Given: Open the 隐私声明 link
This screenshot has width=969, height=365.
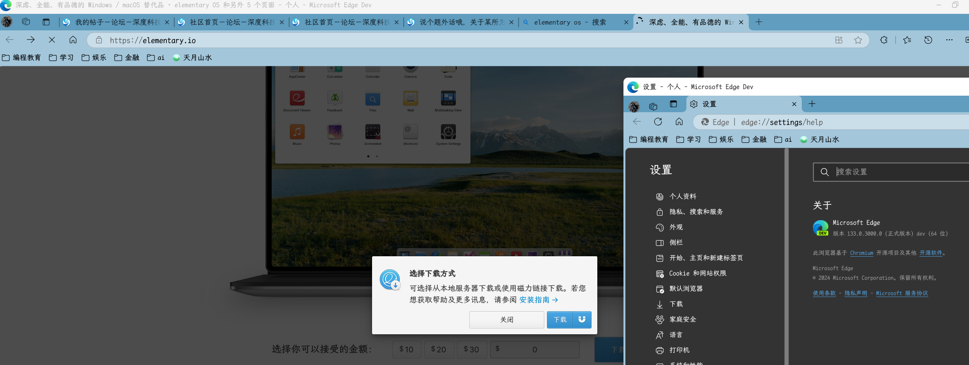Looking at the screenshot, I should [x=856, y=293].
